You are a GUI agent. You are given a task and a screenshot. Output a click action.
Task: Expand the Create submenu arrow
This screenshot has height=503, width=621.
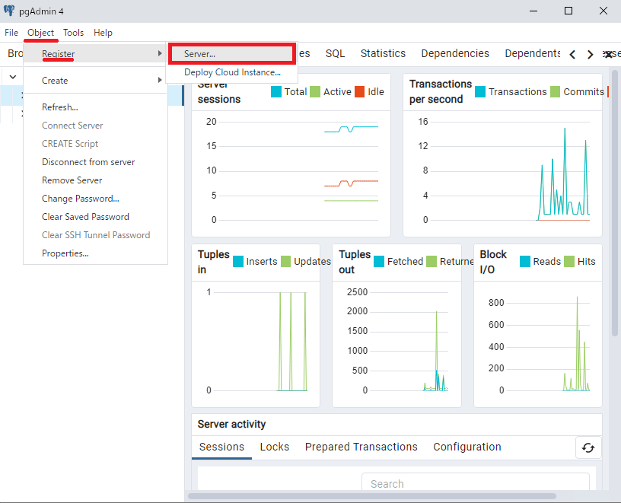(160, 80)
